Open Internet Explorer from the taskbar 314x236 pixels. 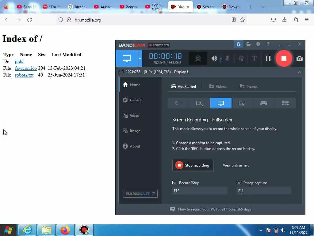coord(27,230)
